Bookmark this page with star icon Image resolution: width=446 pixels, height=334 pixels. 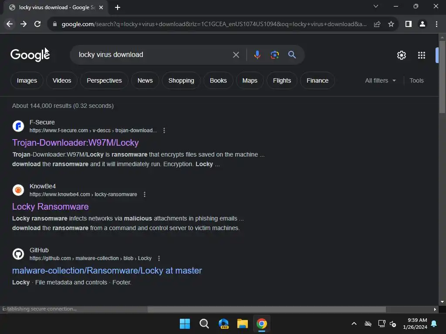tap(391, 24)
